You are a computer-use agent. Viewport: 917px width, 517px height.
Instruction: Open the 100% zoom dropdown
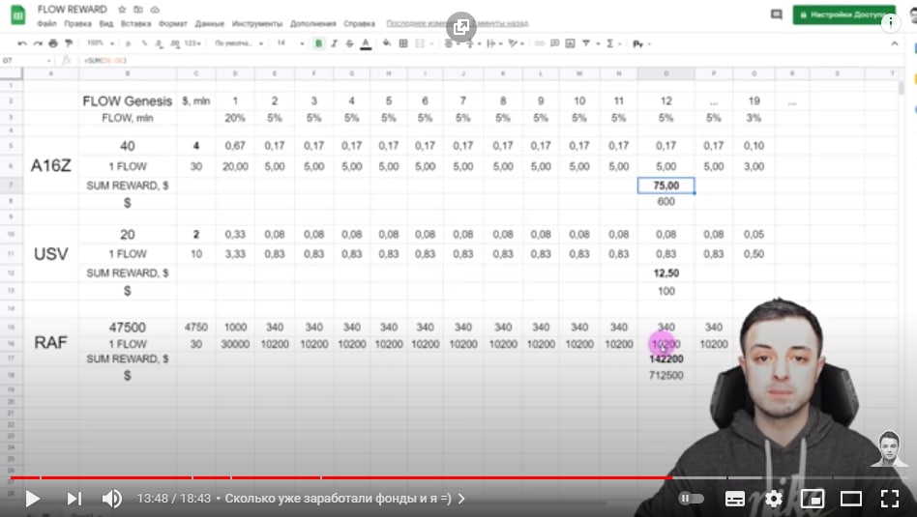[x=101, y=43]
